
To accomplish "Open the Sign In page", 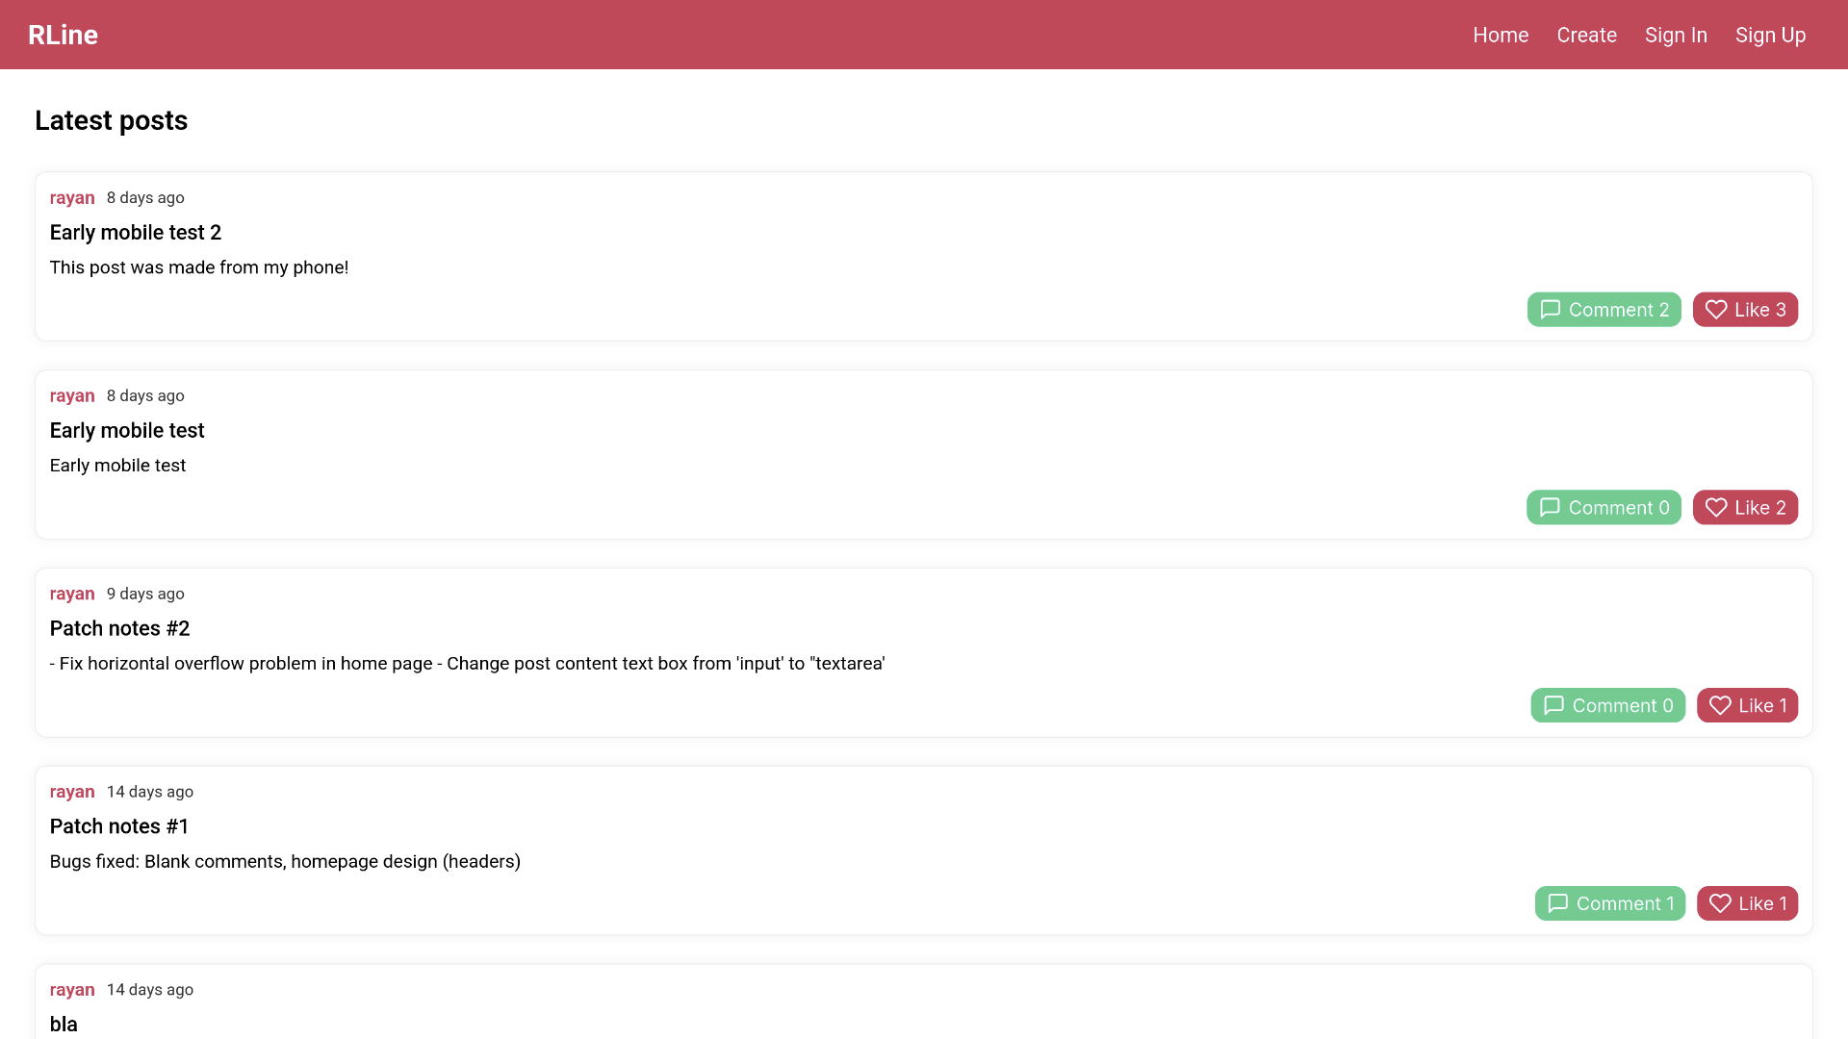I will [x=1675, y=36].
